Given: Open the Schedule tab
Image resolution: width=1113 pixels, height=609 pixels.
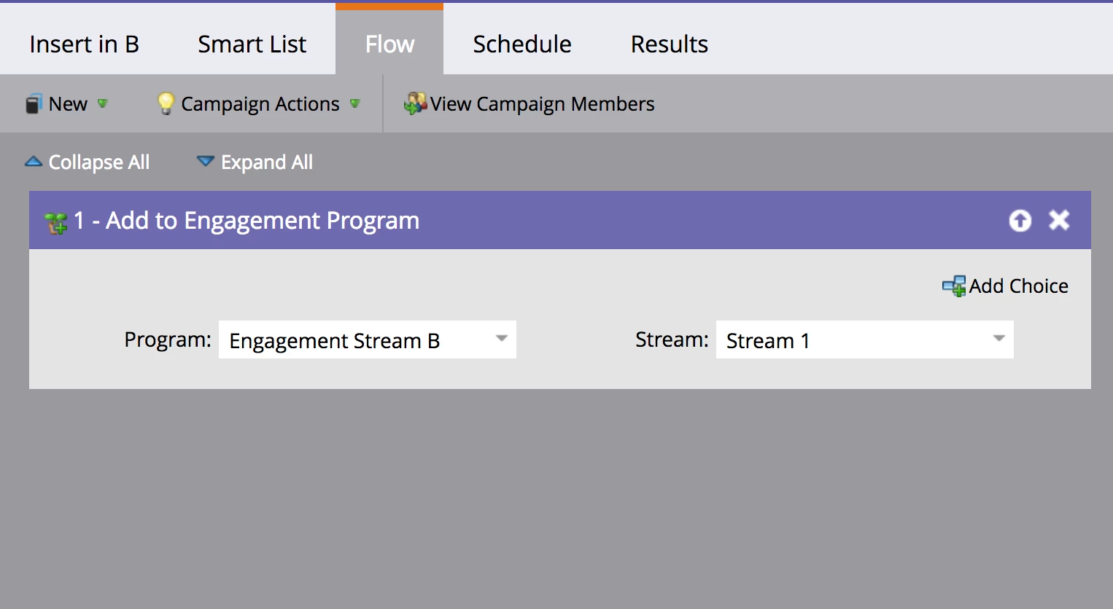Looking at the screenshot, I should point(522,44).
